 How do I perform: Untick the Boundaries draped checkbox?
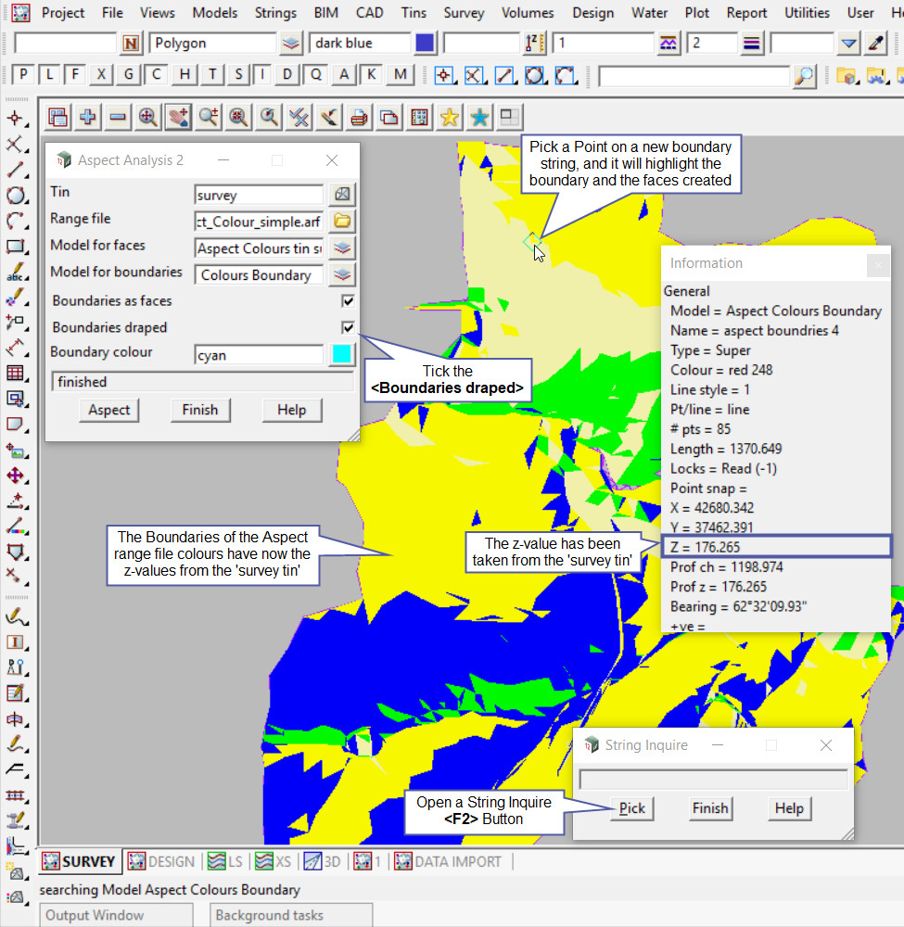[348, 327]
